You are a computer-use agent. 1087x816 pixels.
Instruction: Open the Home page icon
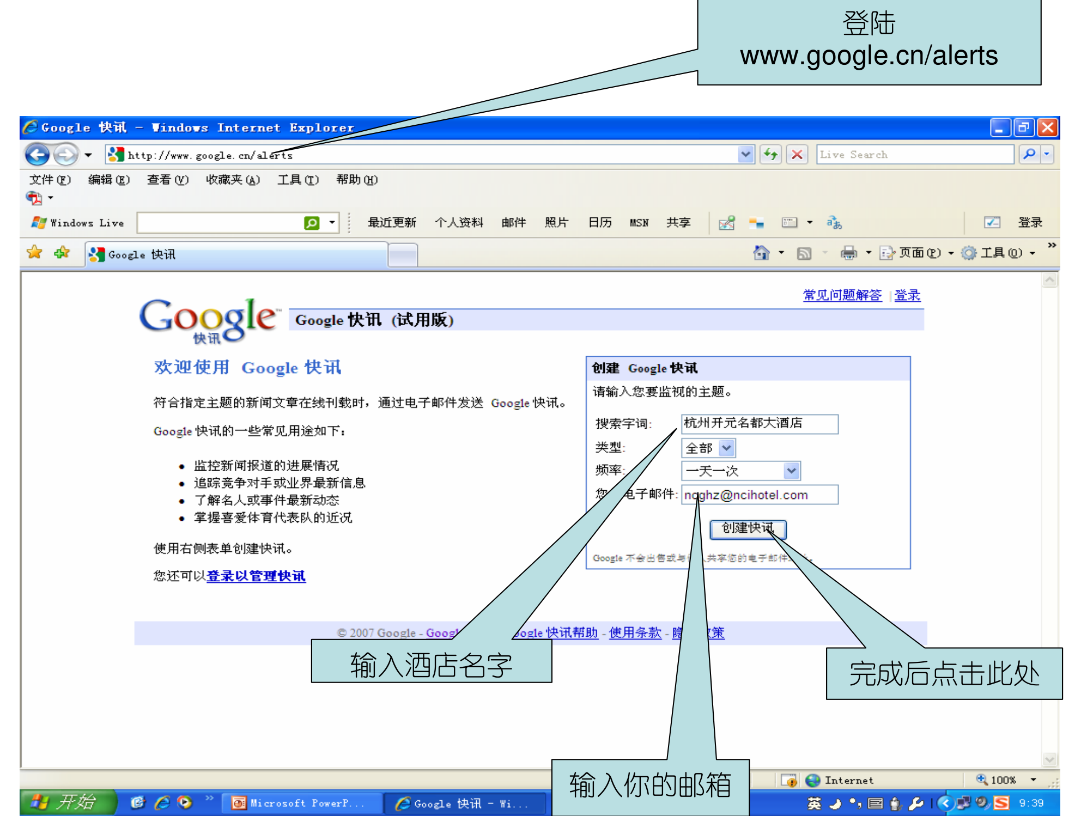coord(761,252)
